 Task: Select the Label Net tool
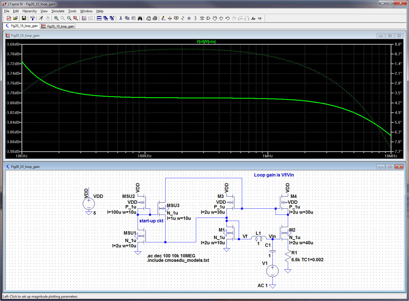pyautogui.click(x=176, y=18)
